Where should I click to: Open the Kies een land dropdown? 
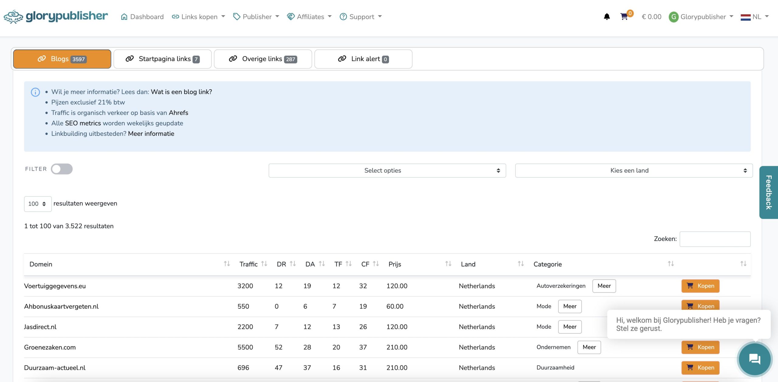pyautogui.click(x=634, y=170)
